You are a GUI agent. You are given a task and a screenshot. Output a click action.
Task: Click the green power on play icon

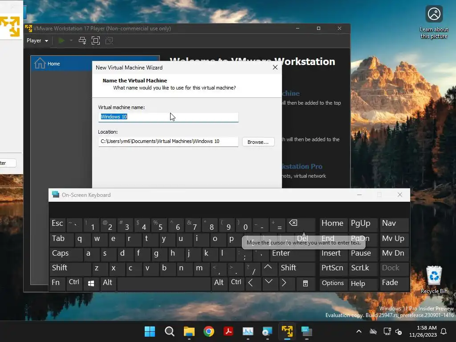[x=61, y=41]
